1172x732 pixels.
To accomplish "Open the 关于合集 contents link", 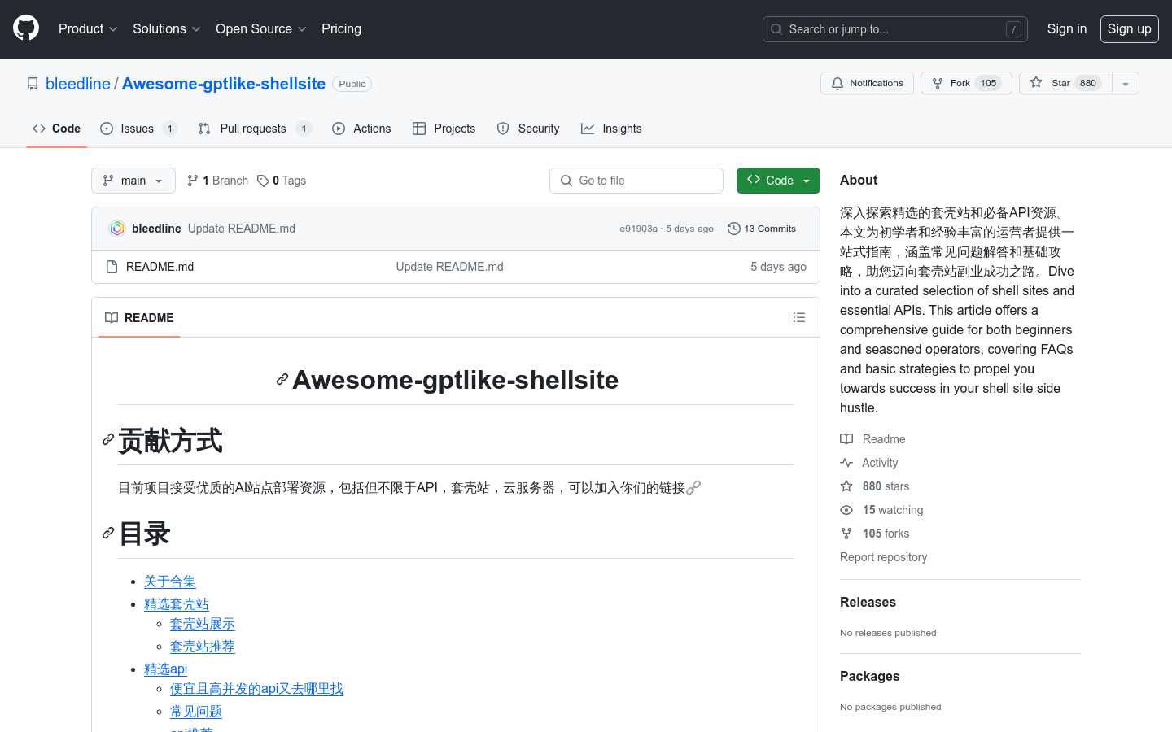I will (x=170, y=582).
